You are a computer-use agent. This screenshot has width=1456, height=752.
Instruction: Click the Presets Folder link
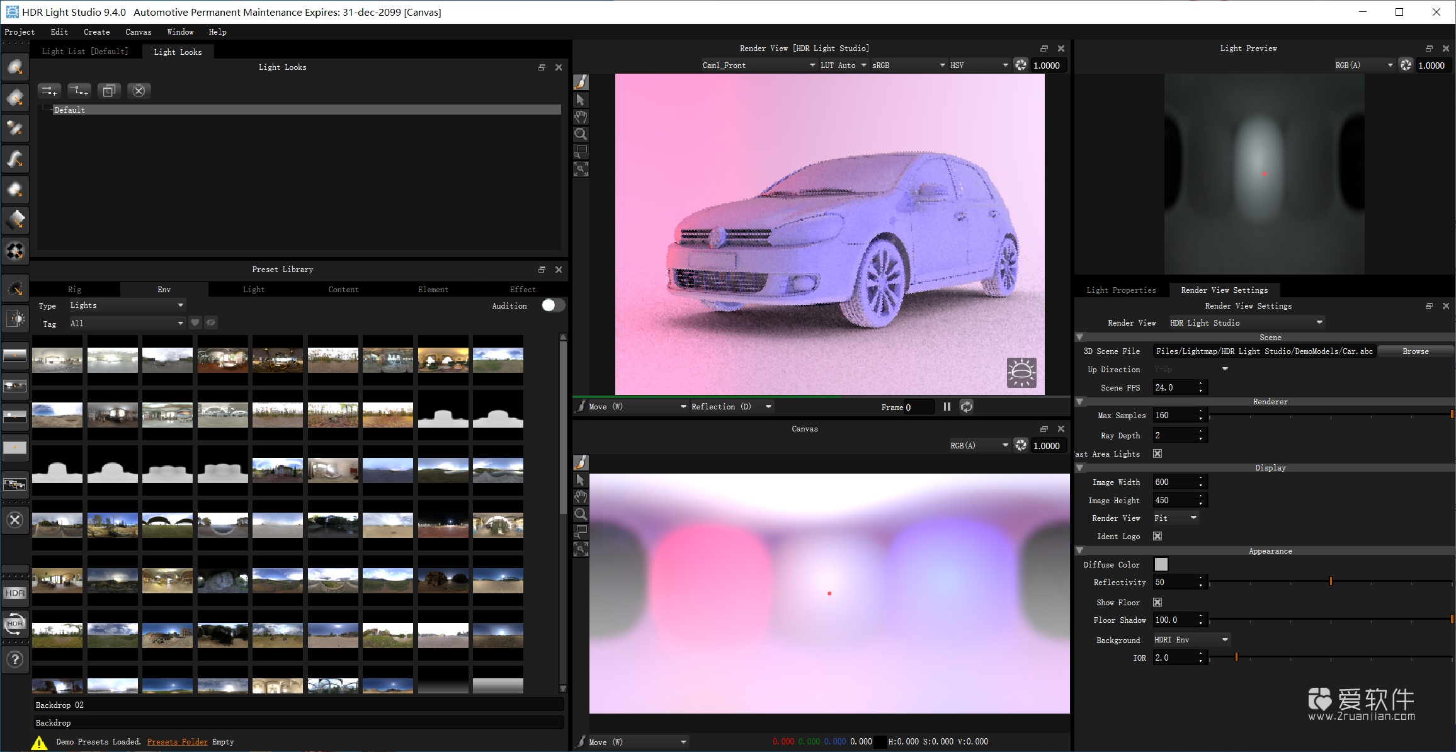click(x=177, y=741)
